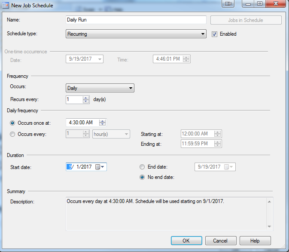Close the New Job Schedule window
Viewport: 289px width, 252px height.
click(276, 3)
